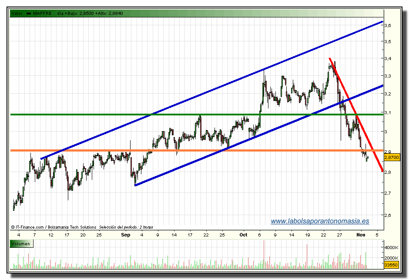Click the 3,5 price axis label
Screen dimensions: 409x280
pos(388,41)
